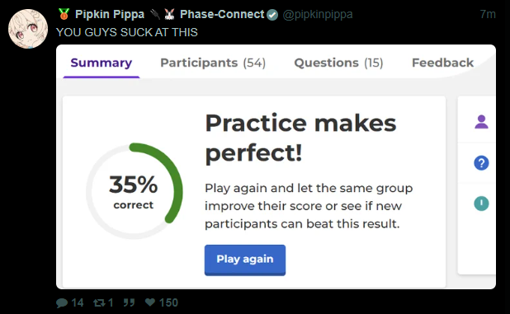Viewport: 510px width, 314px height.
Task: Open the Questions (15) tab
Action: click(338, 63)
